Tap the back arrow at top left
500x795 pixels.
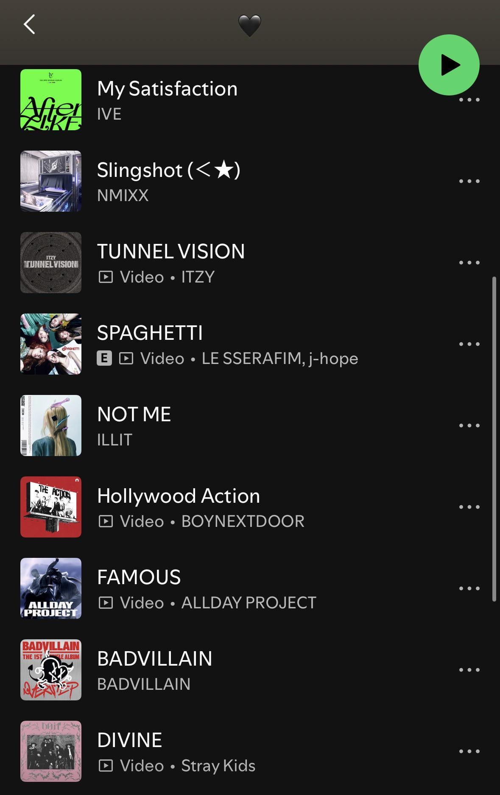pyautogui.click(x=29, y=25)
